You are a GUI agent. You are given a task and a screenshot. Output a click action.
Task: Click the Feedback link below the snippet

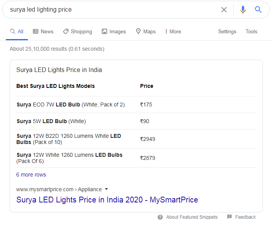[x=245, y=217]
